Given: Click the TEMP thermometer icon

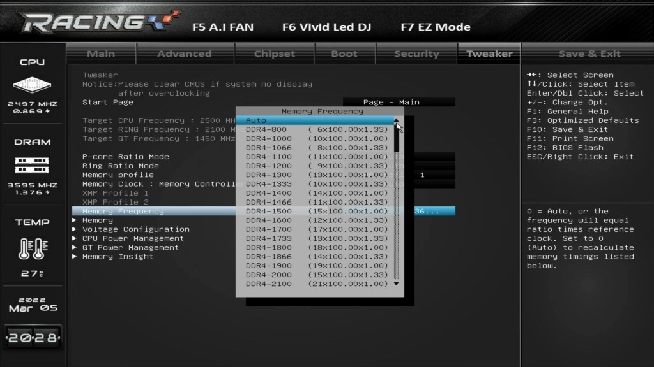Looking at the screenshot, I should click(32, 249).
